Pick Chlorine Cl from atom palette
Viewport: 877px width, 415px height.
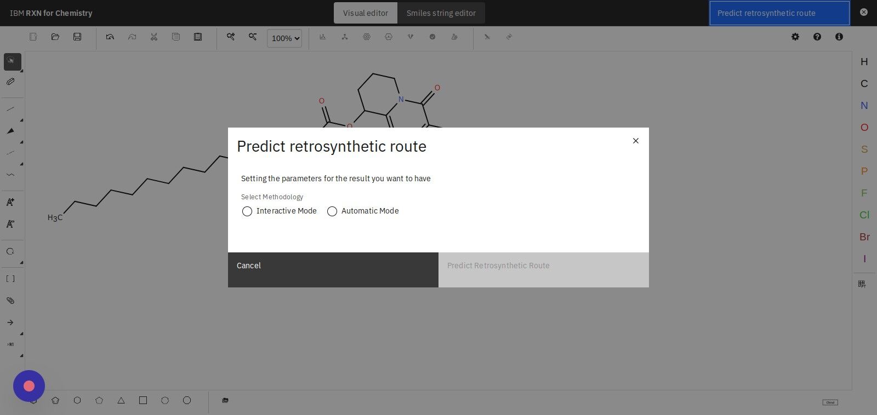(864, 215)
